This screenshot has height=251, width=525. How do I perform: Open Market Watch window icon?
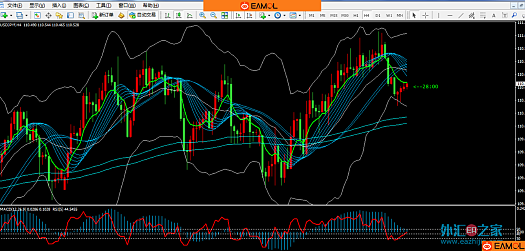tap(37, 15)
